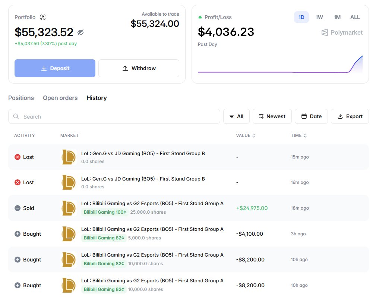Select the 1M profit/loss range
Image resolution: width=376 pixels, height=298 pixels.
click(x=337, y=17)
